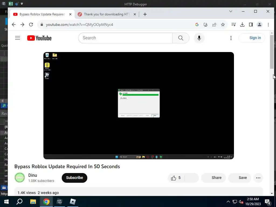Image resolution: width=276 pixels, height=207 pixels.
Task: Open Chrome profile avatar icon
Action: click(260, 25)
